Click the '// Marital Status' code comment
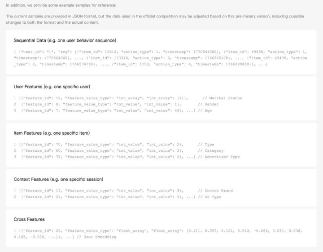This screenshot has width=323, height=252. click(222, 98)
